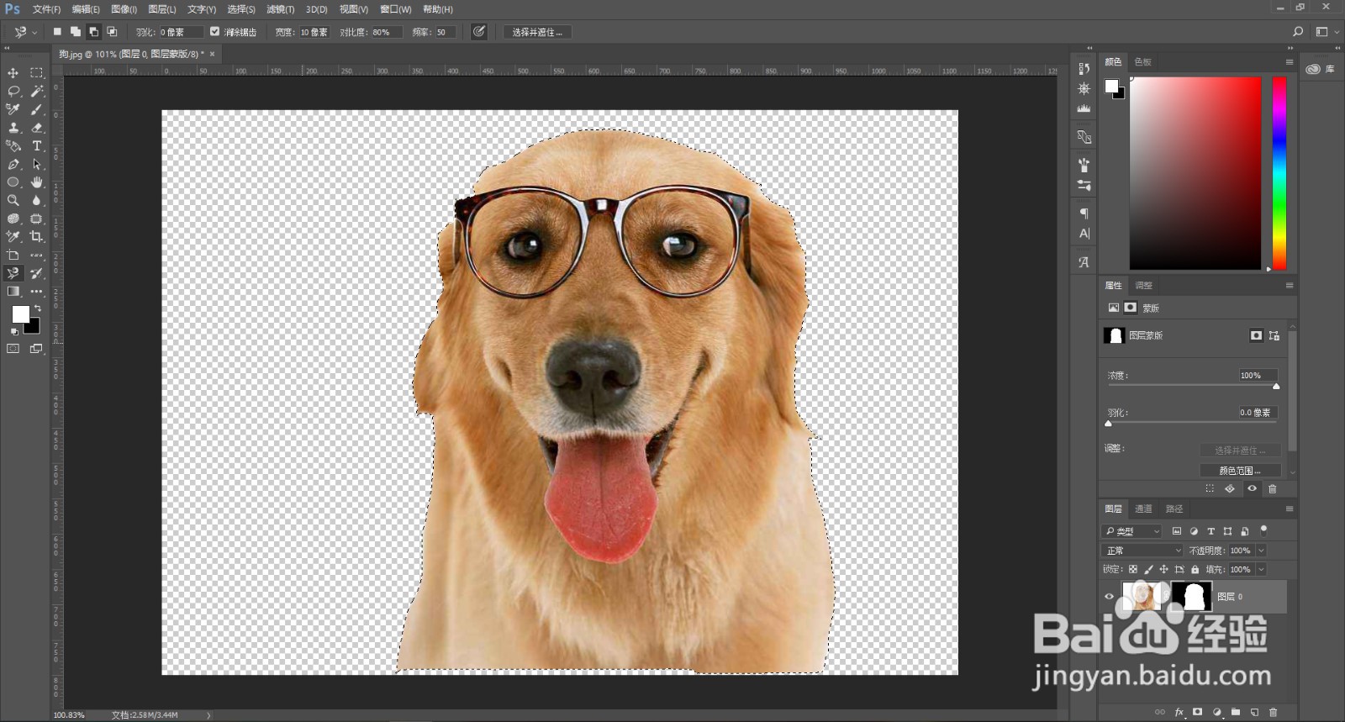Image resolution: width=1345 pixels, height=722 pixels.
Task: Click the layer mask thumbnail of 图层 0
Action: 1192,597
